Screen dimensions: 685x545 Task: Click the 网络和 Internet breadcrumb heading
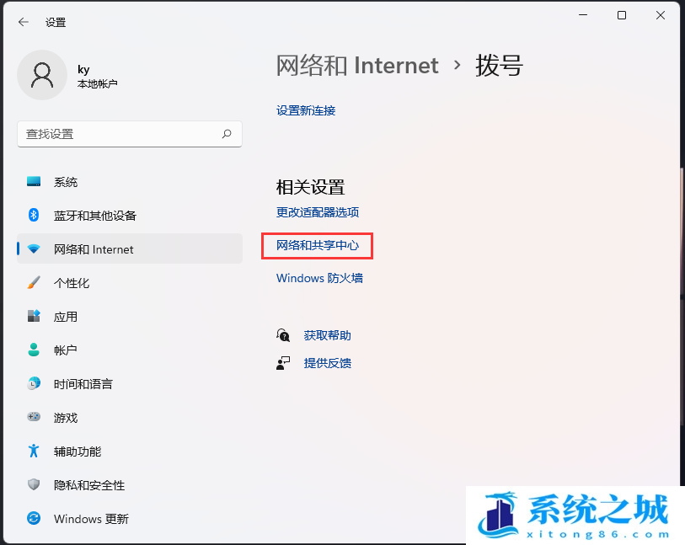pos(357,66)
